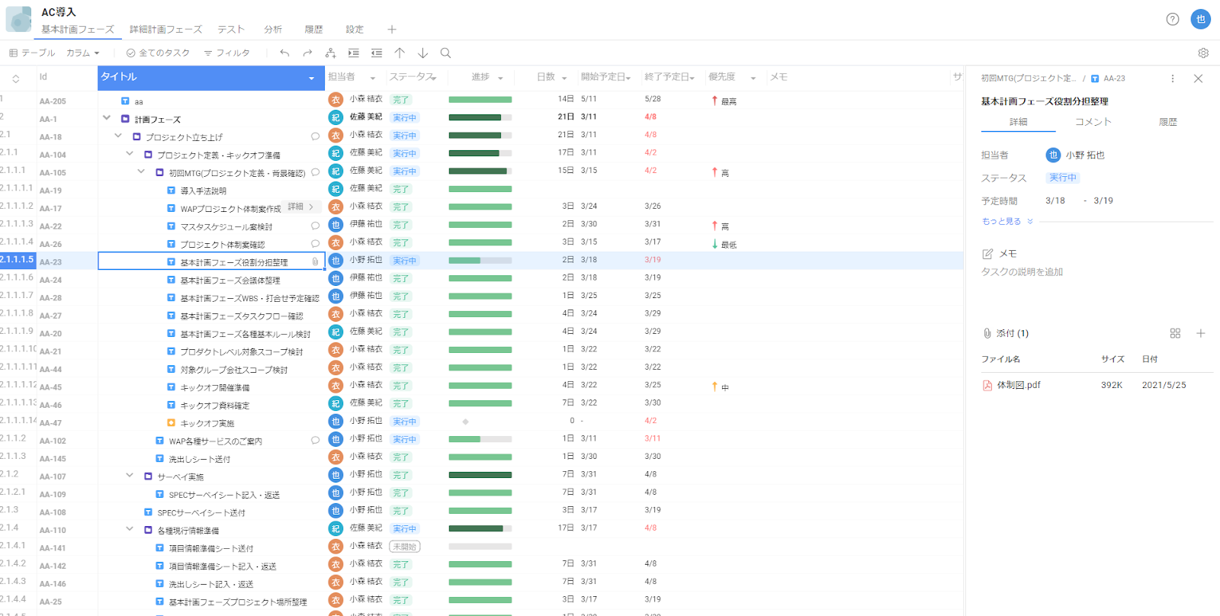Switch attachments to grid view
This screenshot has height=616, width=1220.
(1175, 333)
